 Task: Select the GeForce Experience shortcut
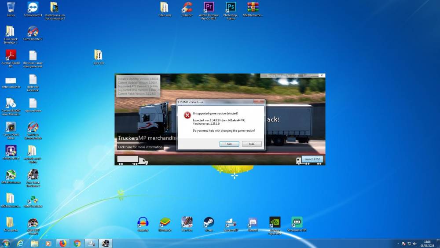275,222
